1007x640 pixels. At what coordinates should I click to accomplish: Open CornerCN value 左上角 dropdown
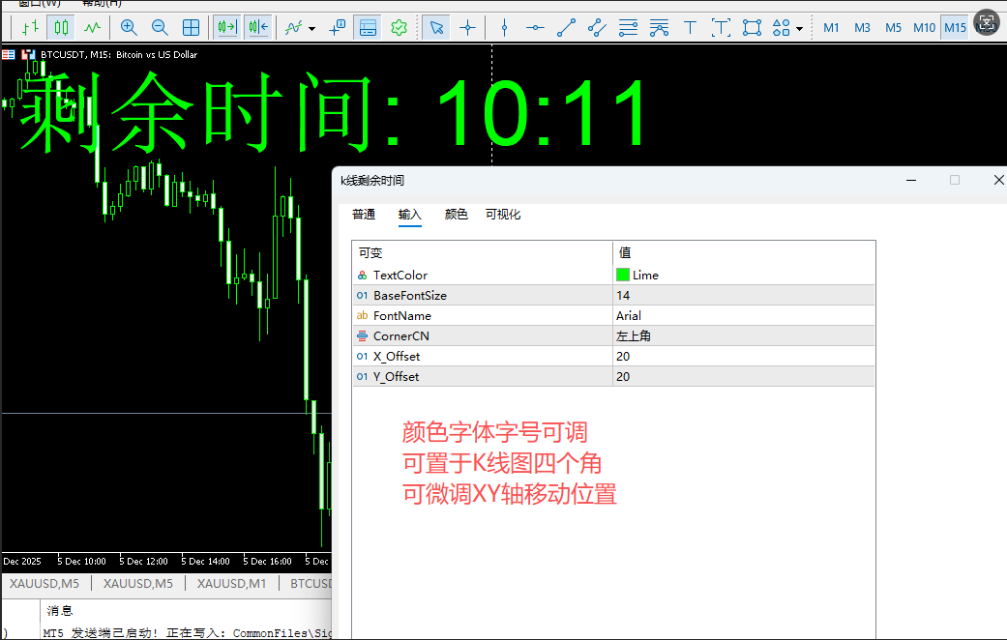coord(743,335)
